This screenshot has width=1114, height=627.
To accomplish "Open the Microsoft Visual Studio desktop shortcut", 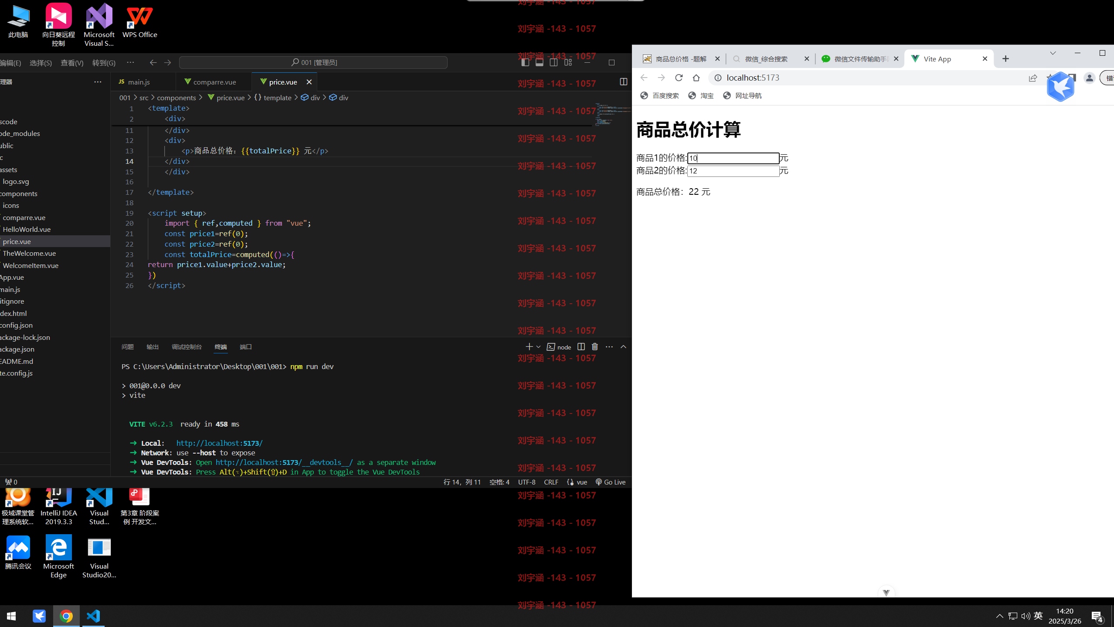I will [99, 24].
